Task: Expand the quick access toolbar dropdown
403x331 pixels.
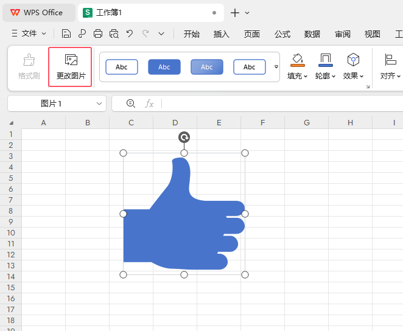Action: coord(161,33)
